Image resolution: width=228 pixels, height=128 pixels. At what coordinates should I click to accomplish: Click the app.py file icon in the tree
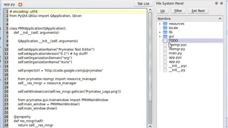(x=165, y=62)
